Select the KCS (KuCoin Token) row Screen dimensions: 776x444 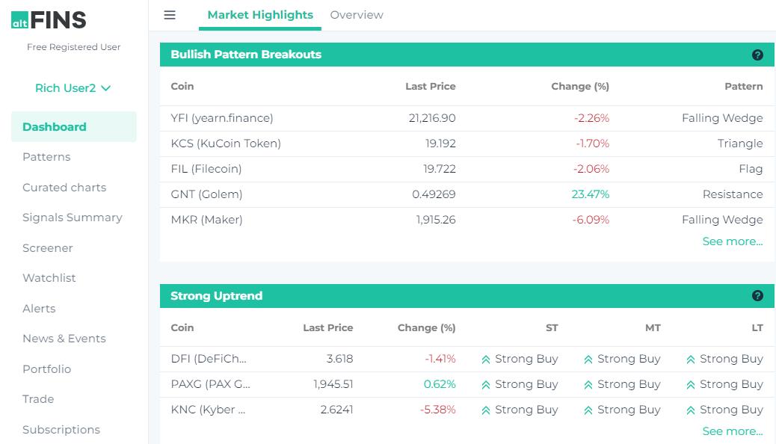pos(466,144)
